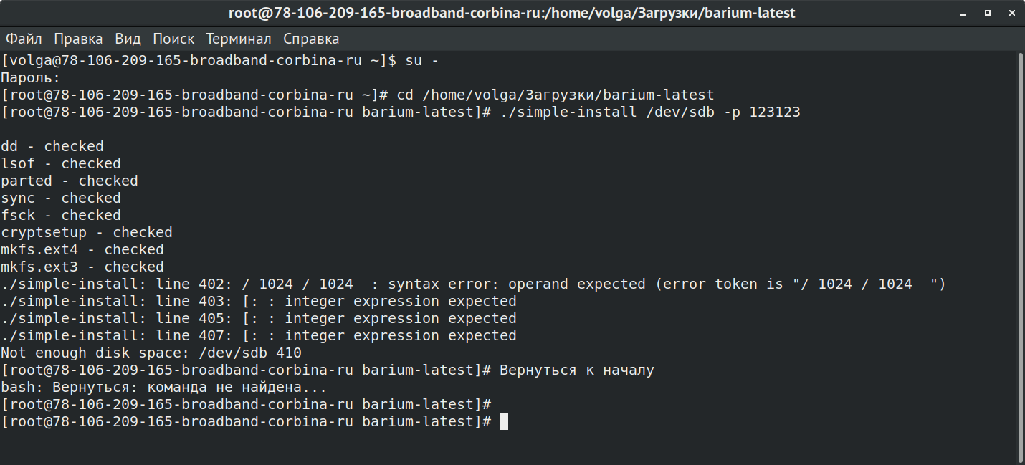Click the 'команда не найдена' bash error line
1025x465 pixels.
(x=163, y=388)
